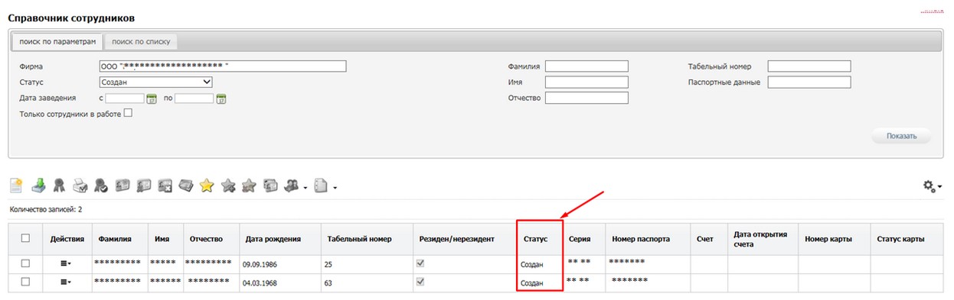Toggle select-all checkbox in table header
This screenshot has height=300, width=954.
(25, 238)
